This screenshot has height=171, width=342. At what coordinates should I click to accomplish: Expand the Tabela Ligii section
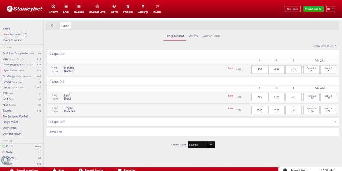pos(192,132)
